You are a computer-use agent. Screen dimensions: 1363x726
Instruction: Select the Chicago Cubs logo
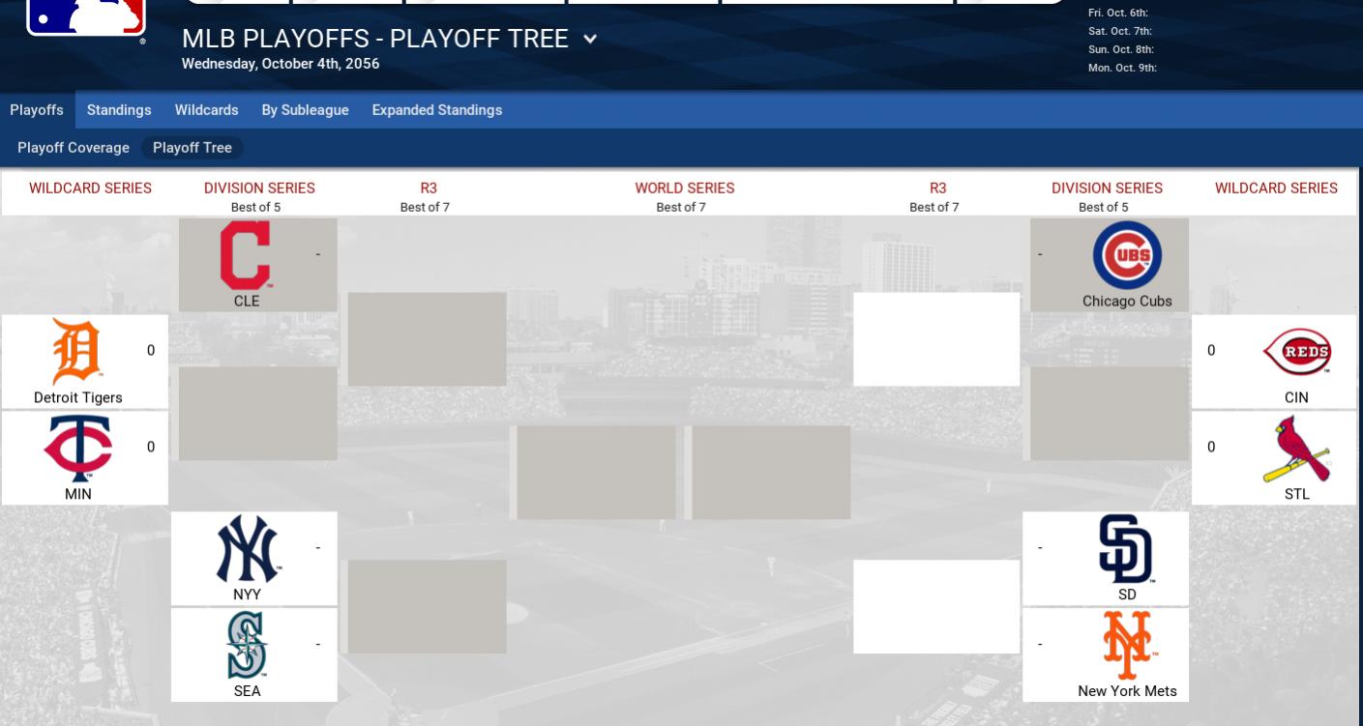pyautogui.click(x=1127, y=255)
